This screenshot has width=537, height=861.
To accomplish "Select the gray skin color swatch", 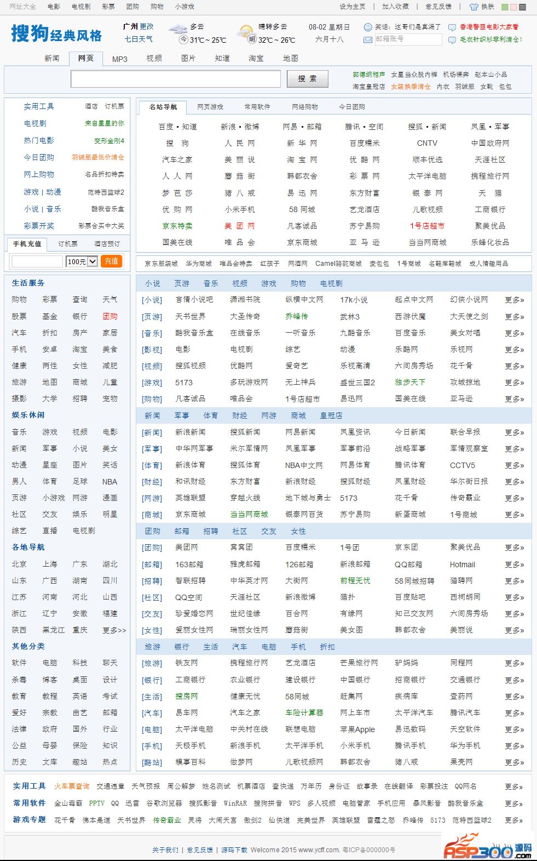I will coord(522,7).
